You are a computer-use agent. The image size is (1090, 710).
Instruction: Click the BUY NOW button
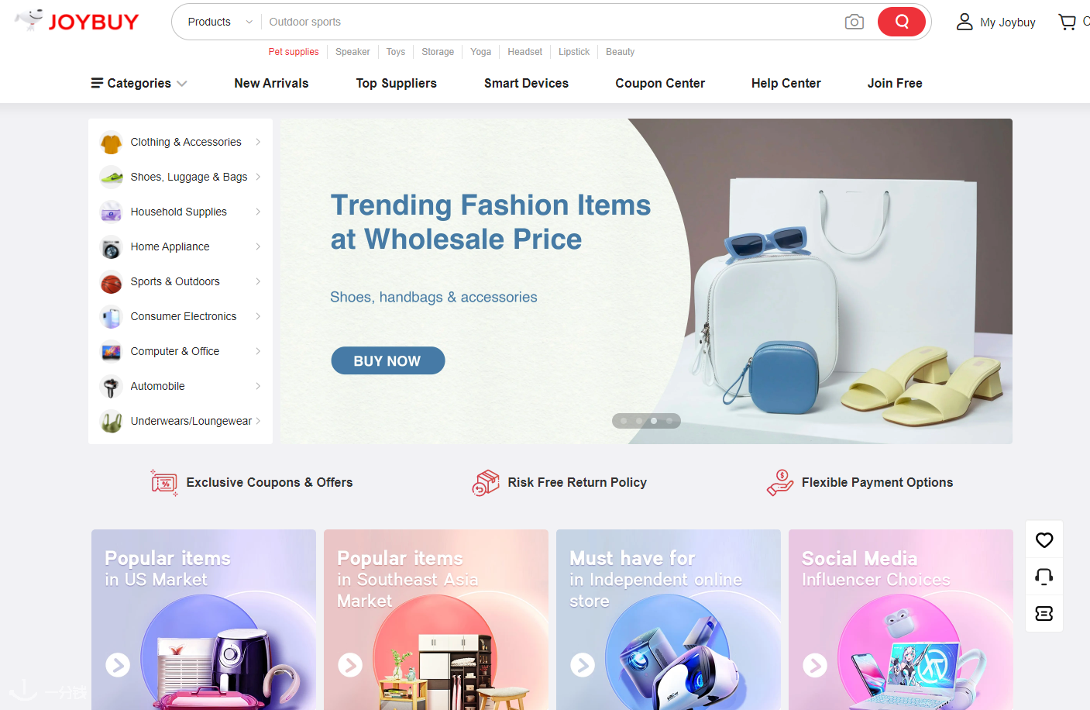click(388, 360)
